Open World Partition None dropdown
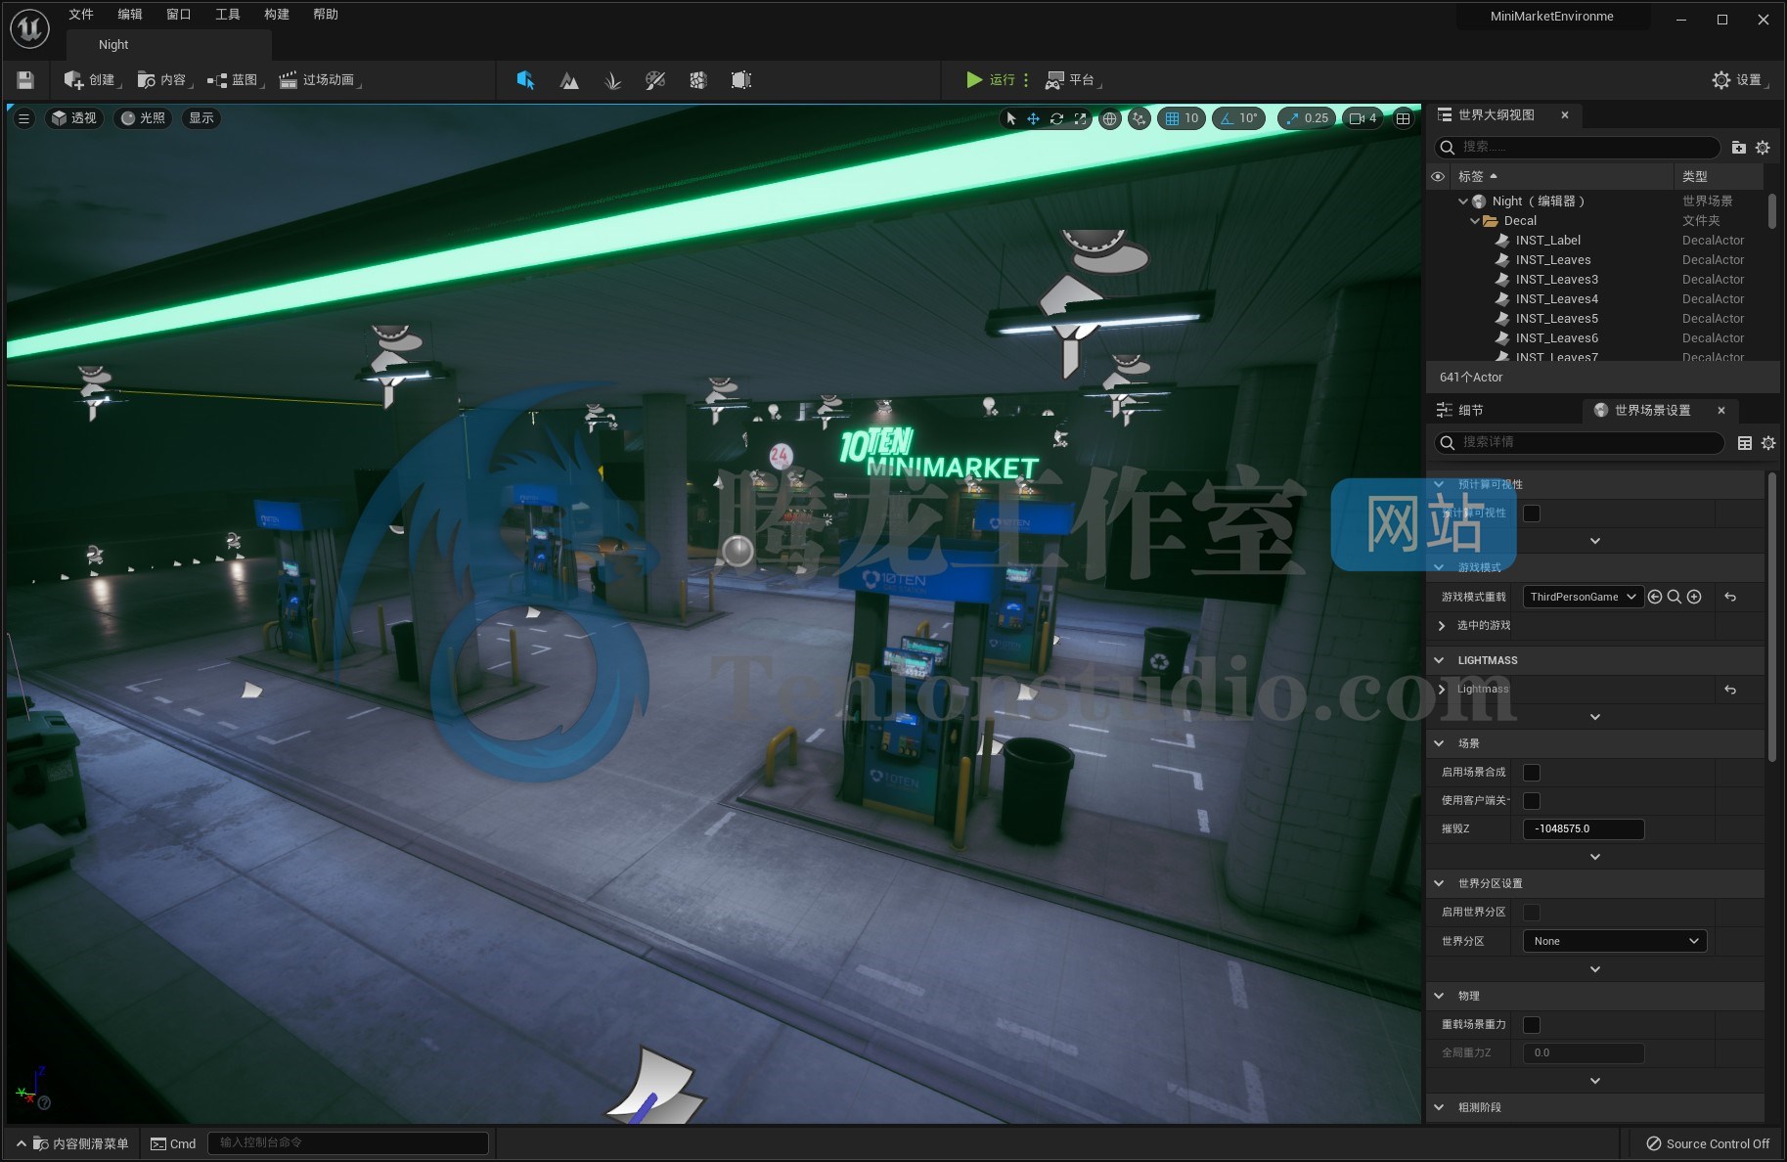 [1615, 941]
